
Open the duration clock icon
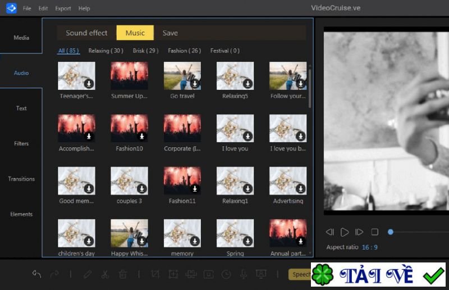226,274
